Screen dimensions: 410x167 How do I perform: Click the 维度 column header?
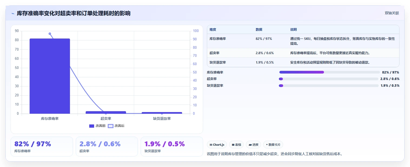(213, 30)
